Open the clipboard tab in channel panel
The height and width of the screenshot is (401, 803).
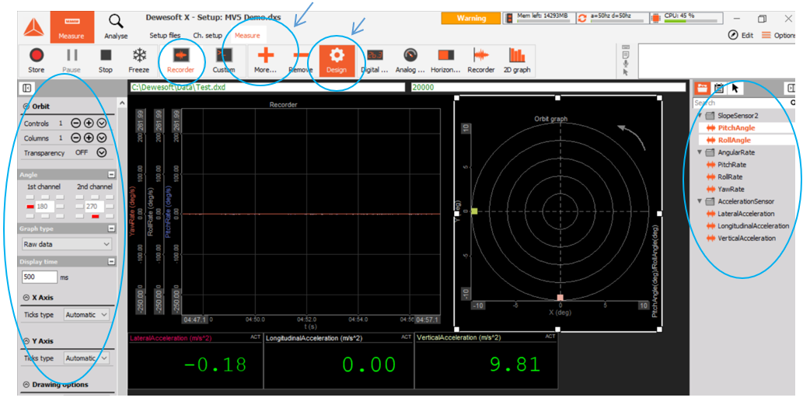point(718,88)
